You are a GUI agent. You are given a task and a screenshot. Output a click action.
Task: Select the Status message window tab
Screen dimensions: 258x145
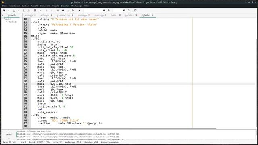pos(9,135)
